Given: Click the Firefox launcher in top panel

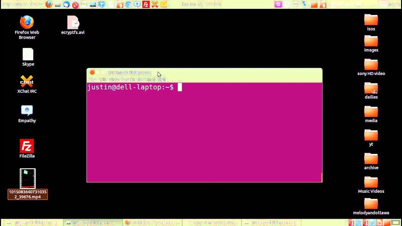Looking at the screenshot, I should click(49, 4).
